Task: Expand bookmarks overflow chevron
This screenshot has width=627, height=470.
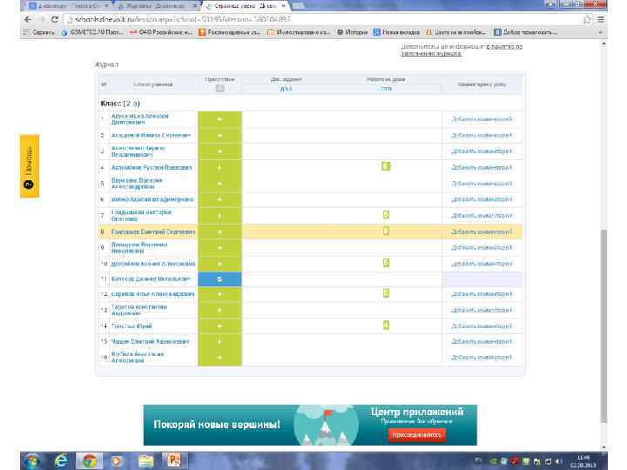Action: [600, 32]
